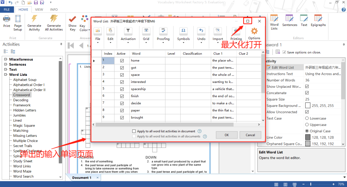This screenshot has height=187, width=347.
Task: Collapse Word Lists tree node
Action: point(5,74)
